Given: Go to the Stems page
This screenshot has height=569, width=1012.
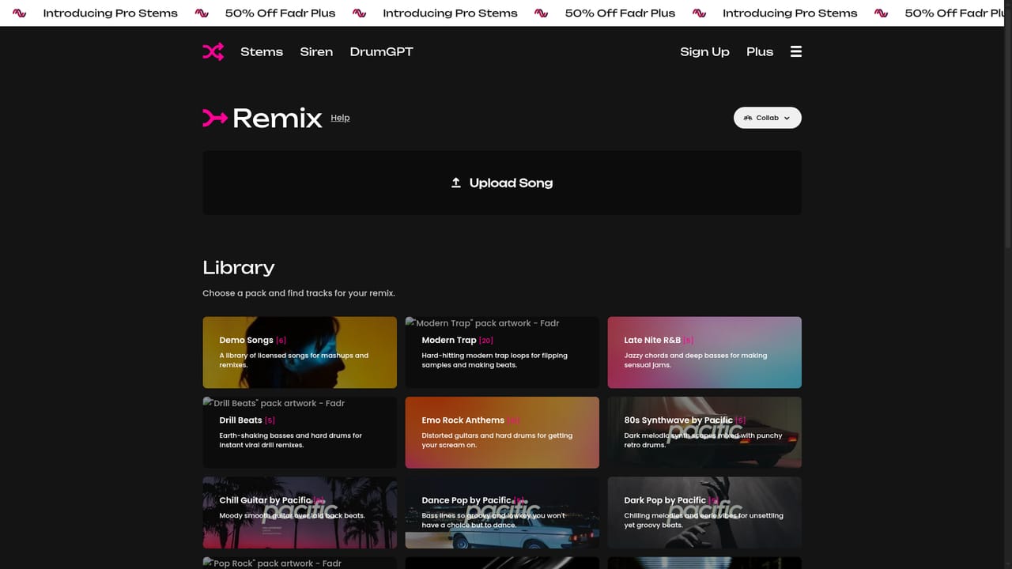Looking at the screenshot, I should (x=262, y=51).
